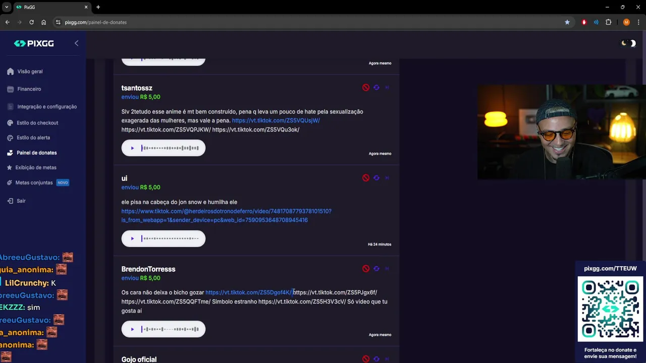
Task: Open Exibição de metas
Action: (x=36, y=167)
